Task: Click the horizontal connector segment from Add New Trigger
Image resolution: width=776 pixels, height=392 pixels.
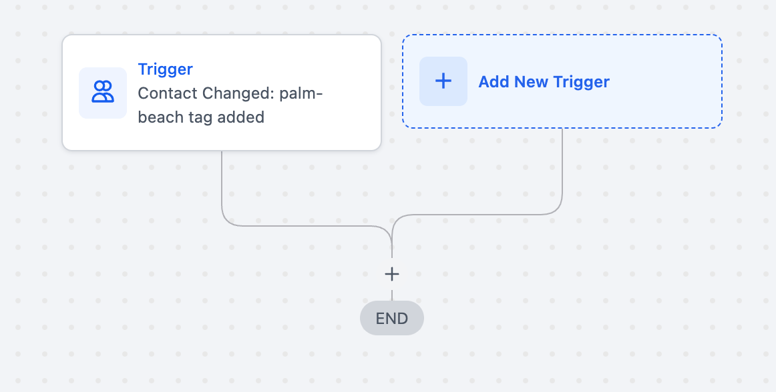Action: tap(481, 215)
